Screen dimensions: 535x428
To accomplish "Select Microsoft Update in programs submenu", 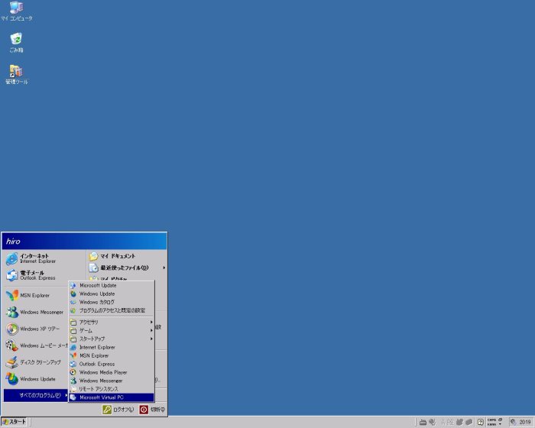I will tap(112, 285).
